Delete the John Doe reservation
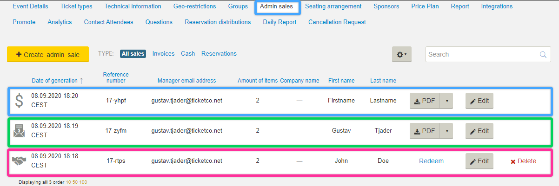The height and width of the screenshot is (186, 559). [523, 161]
